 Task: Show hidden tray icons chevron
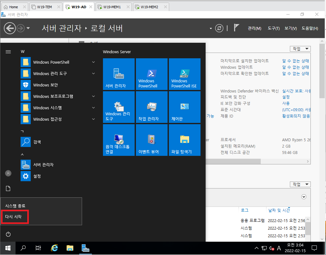pyautogui.click(x=257, y=248)
